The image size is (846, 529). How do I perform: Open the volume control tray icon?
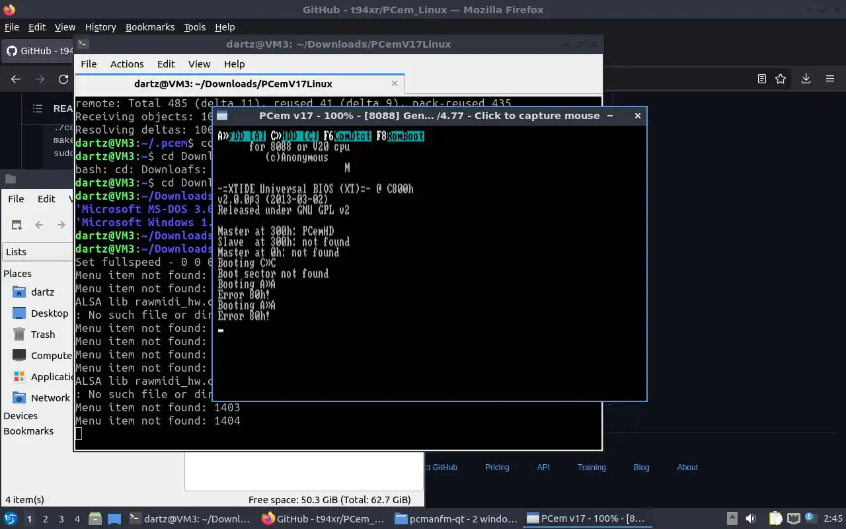751,518
